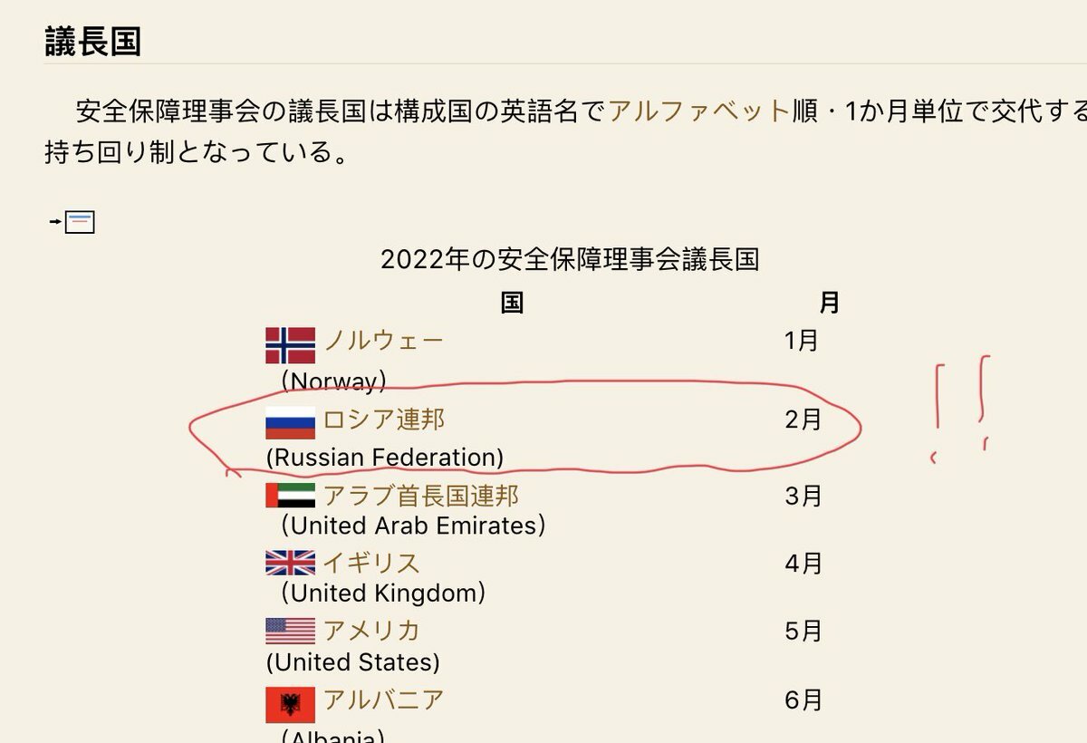Click the (Russian Federation) English label

(385, 458)
